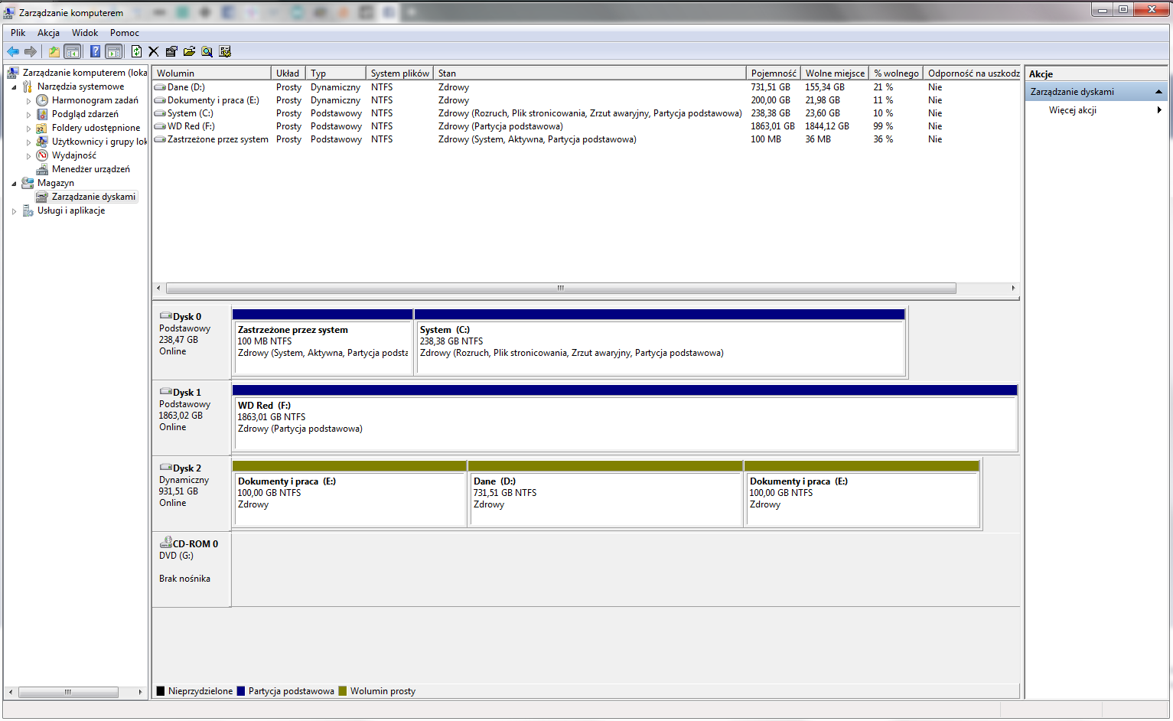This screenshot has height=721, width=1173.
Task: Click the black X delete icon
Action: pos(154,51)
